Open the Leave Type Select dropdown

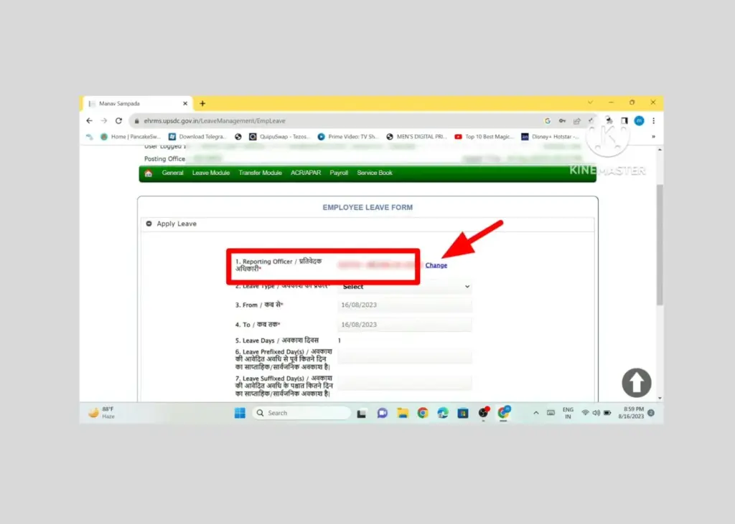(405, 287)
